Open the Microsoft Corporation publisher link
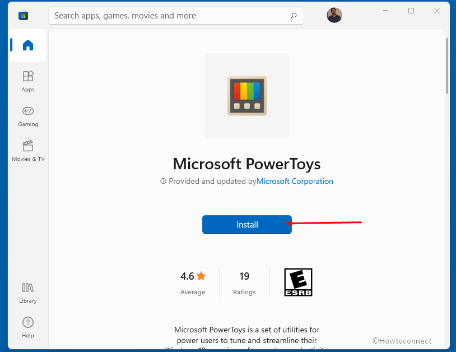 coord(295,182)
